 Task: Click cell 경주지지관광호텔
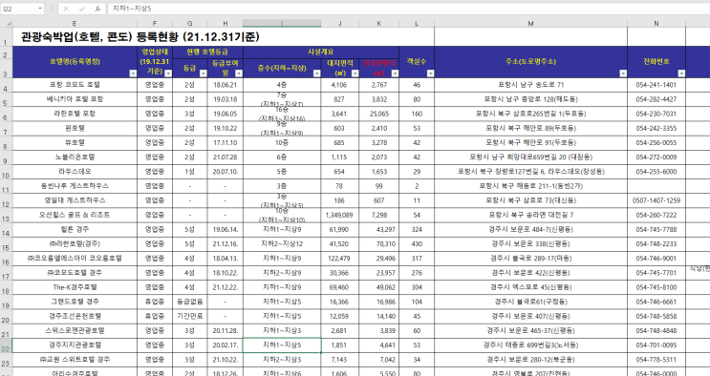(75, 345)
